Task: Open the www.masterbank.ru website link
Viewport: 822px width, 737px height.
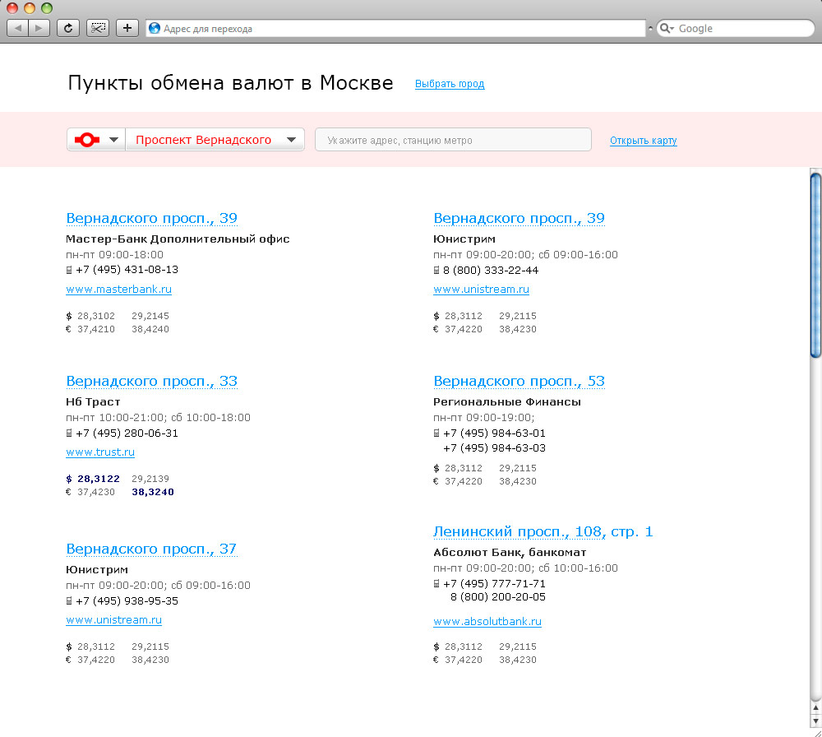Action: pos(118,290)
